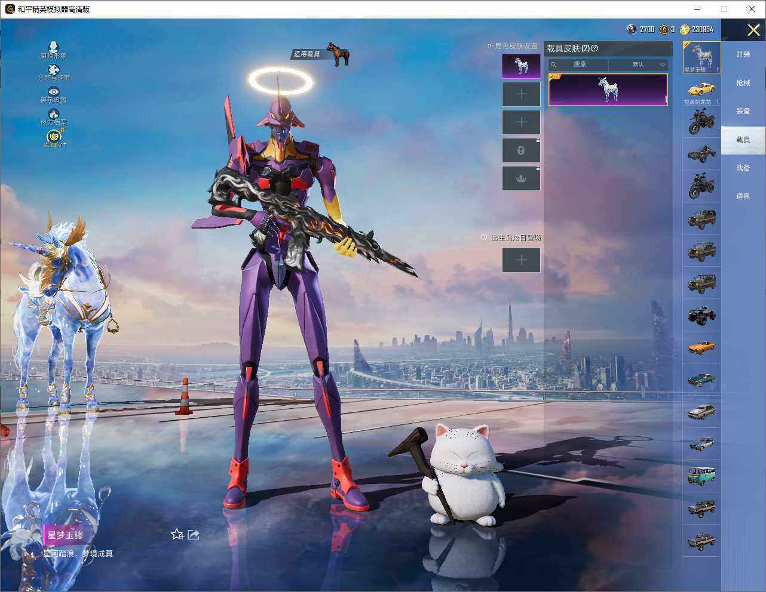Click the 230954 coin balance value
766x592 pixels.
tap(703, 29)
